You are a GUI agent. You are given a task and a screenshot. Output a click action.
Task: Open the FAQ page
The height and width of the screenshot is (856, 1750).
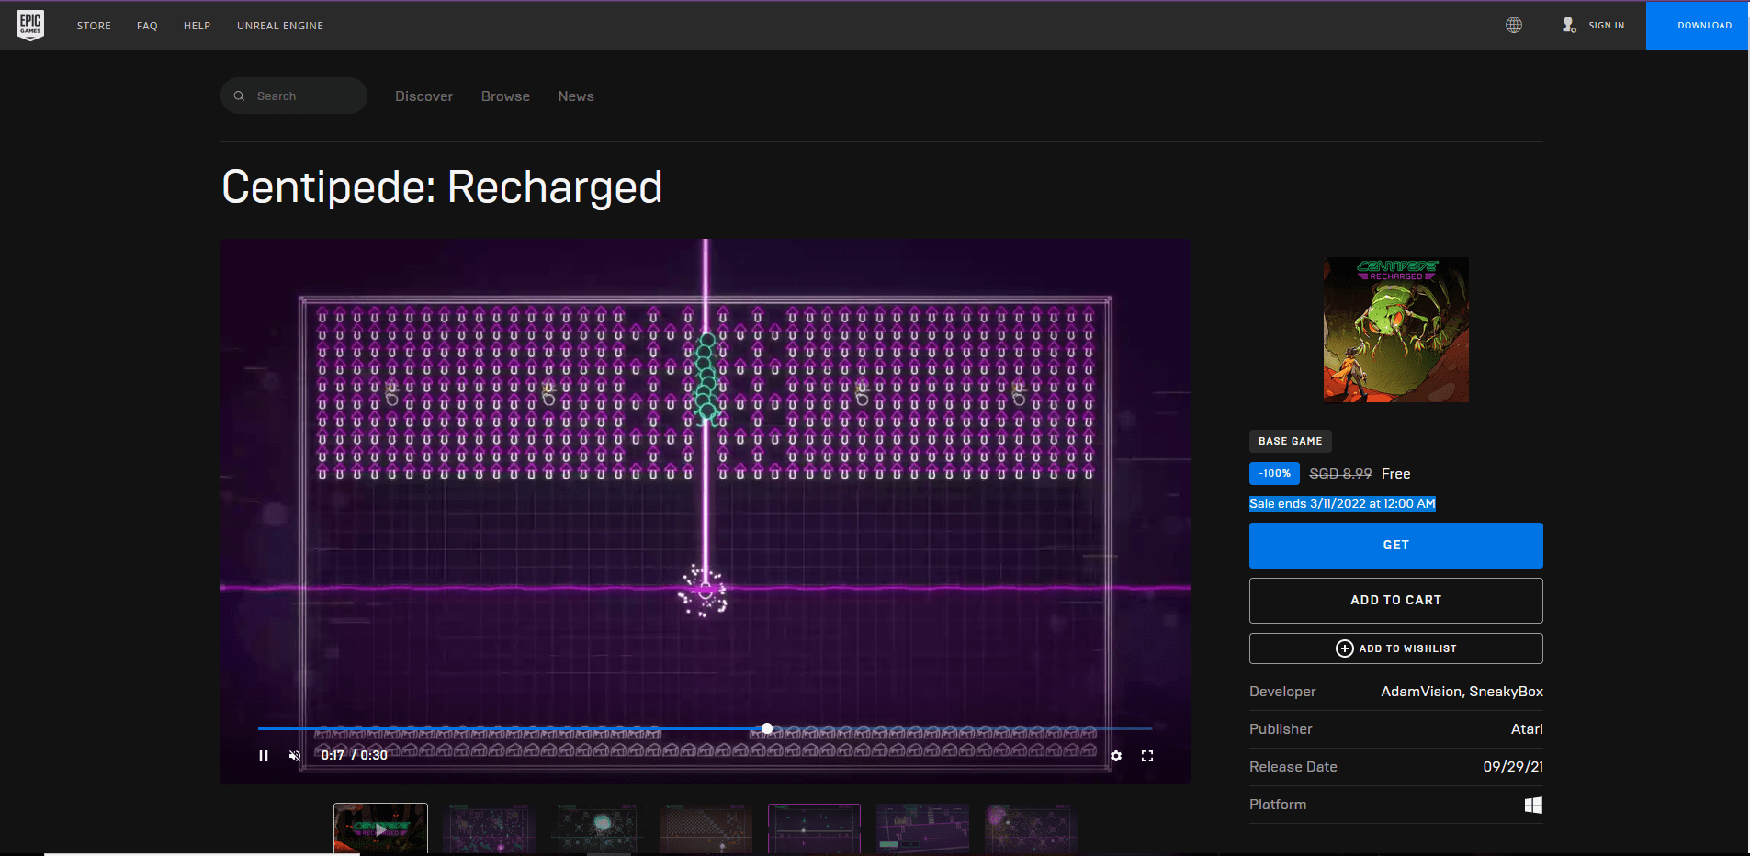[147, 26]
